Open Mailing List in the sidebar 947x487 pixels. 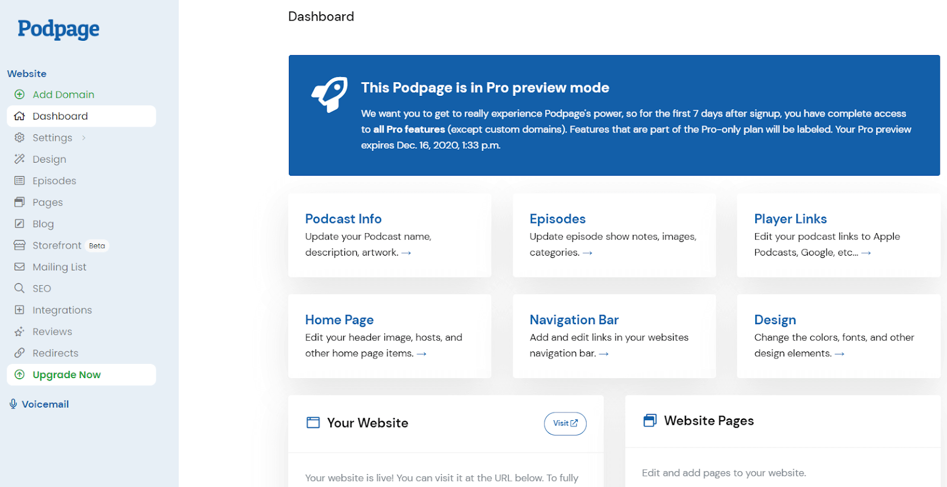tap(59, 267)
